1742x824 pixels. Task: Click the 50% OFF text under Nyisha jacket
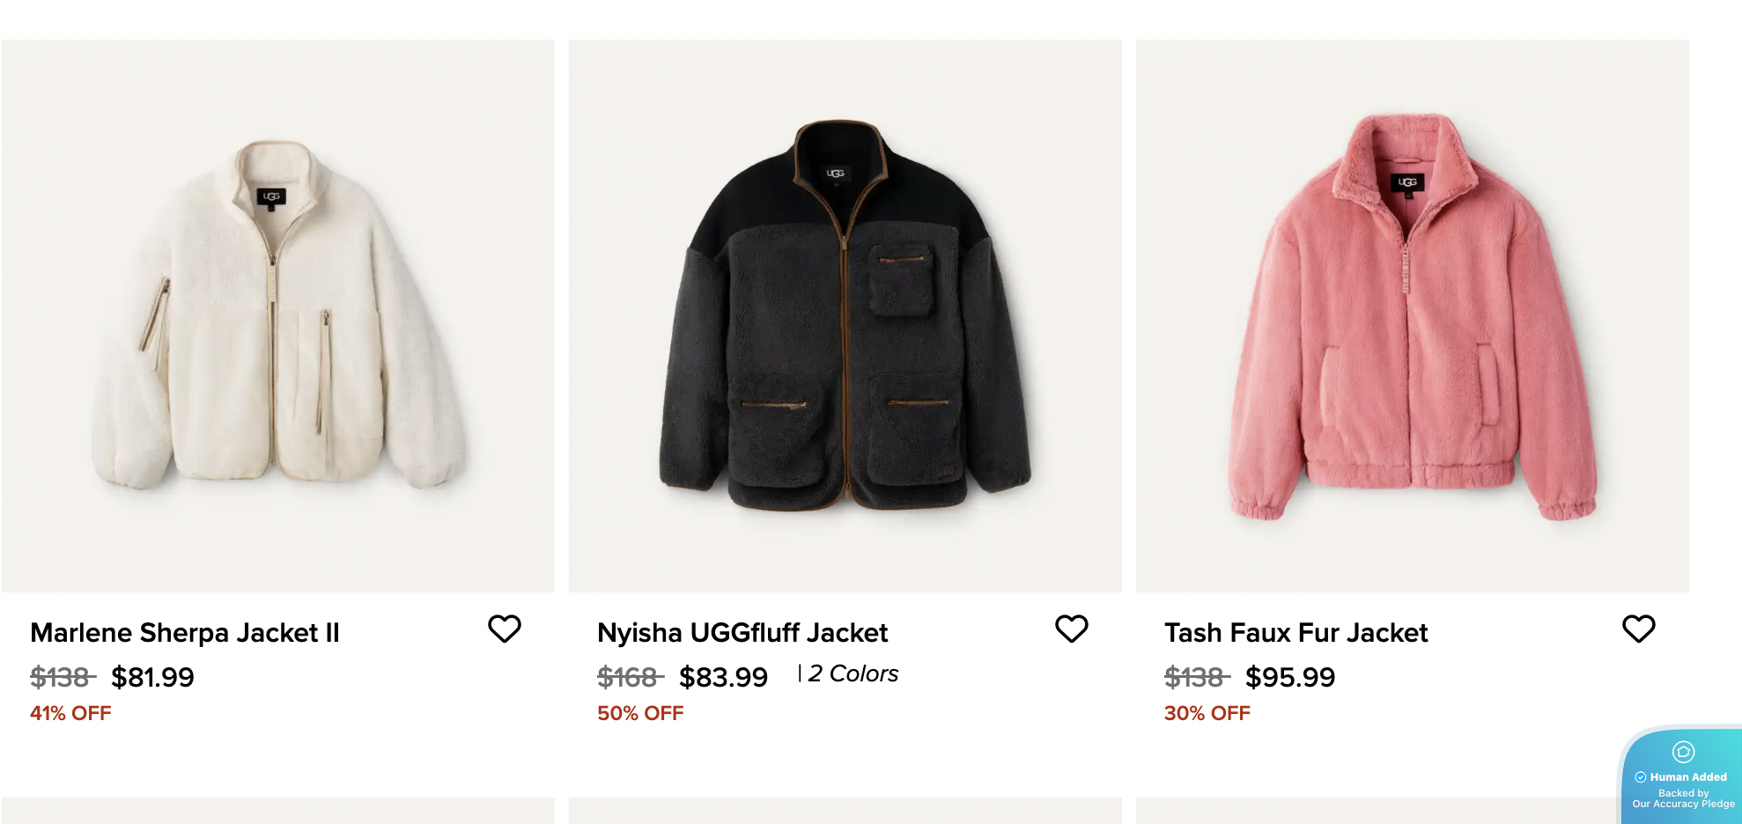tap(640, 713)
